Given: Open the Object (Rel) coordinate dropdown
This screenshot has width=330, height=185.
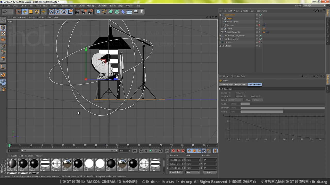Looking at the screenshot, I should (176, 172).
